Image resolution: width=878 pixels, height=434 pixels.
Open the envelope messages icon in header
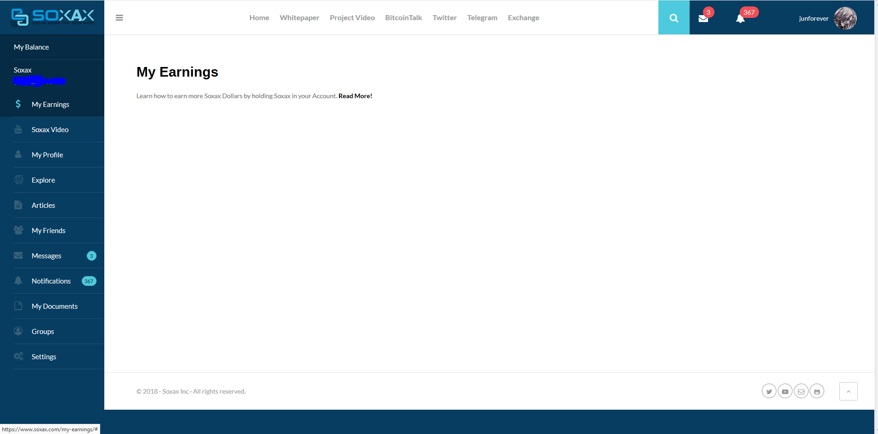[x=703, y=19]
